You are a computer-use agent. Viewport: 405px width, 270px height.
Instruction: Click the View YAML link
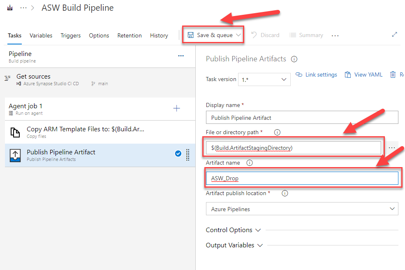[x=363, y=74]
